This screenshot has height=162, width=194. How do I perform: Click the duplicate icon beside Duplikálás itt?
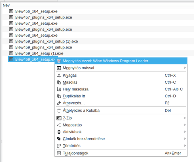(59, 96)
